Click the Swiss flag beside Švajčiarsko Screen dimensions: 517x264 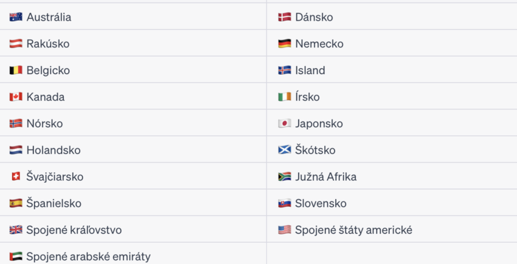coord(16,177)
